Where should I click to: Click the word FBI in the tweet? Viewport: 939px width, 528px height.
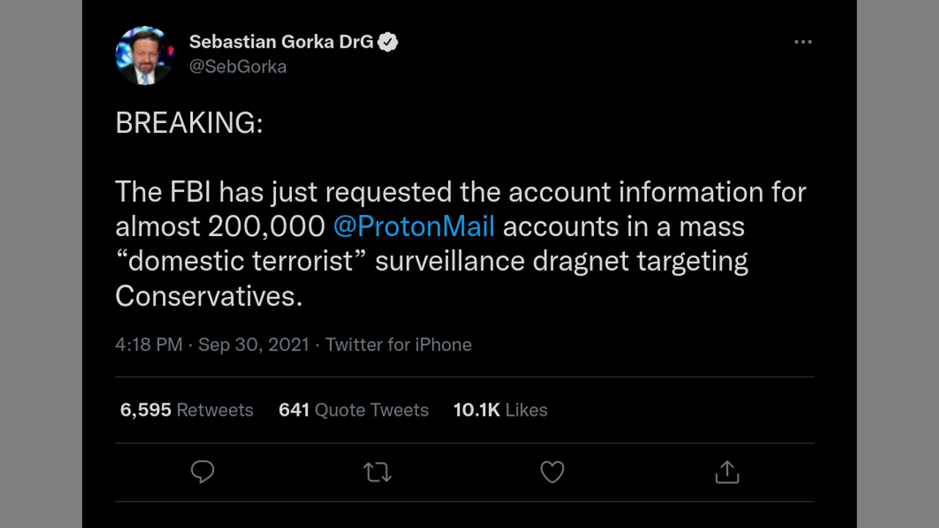(x=189, y=192)
